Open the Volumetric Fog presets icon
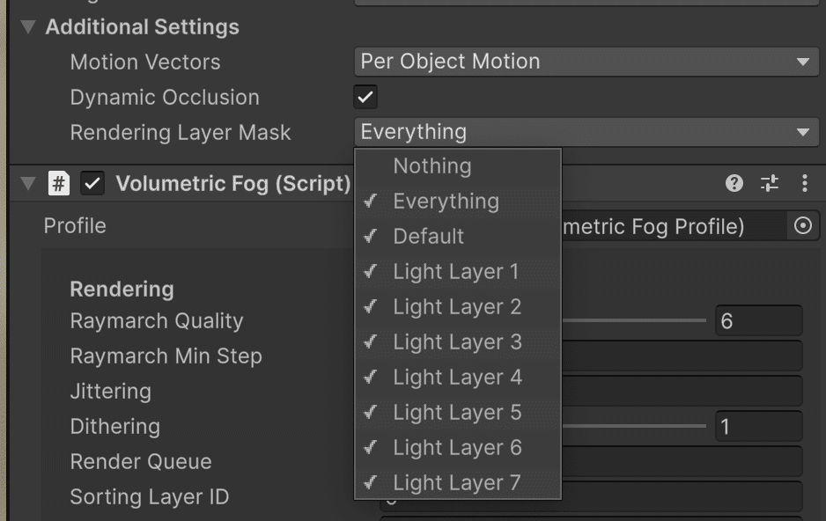826x521 pixels. click(770, 183)
